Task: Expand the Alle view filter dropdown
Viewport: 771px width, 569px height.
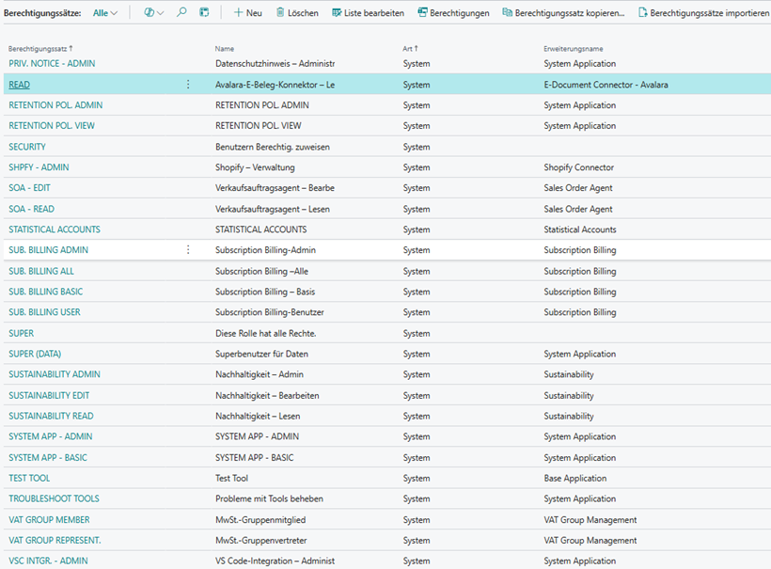Action: (106, 13)
